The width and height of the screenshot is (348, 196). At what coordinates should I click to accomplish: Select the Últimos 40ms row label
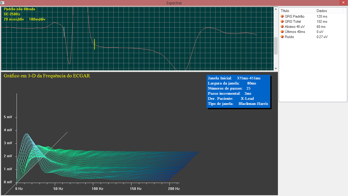(x=295, y=32)
